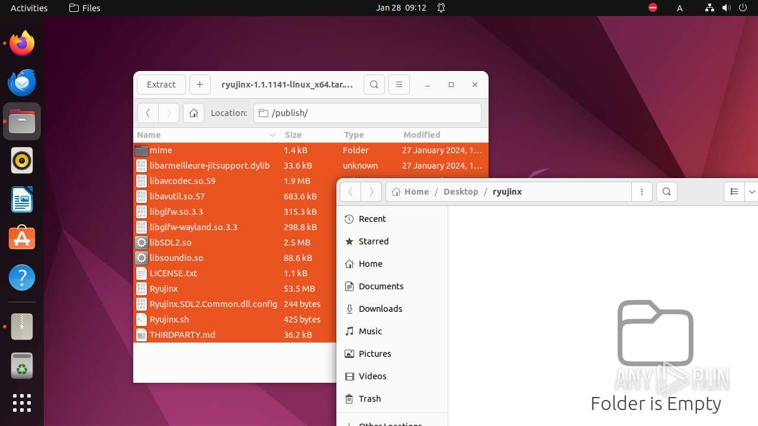Navigate to Desktop in the path bar
Image resolution: width=758 pixels, height=426 pixels.
tap(461, 192)
